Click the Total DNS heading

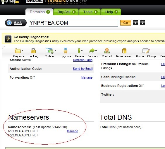pos(116,117)
